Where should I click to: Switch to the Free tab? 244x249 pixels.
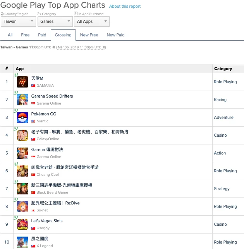click(25, 35)
